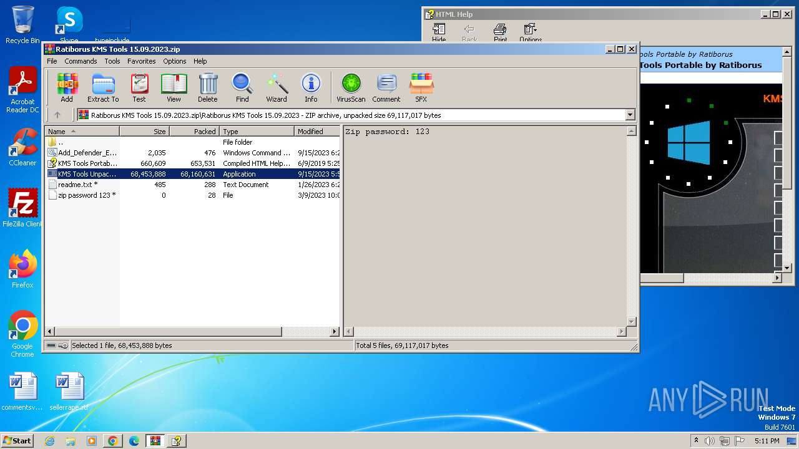Sort files by the Type column header

(257, 132)
